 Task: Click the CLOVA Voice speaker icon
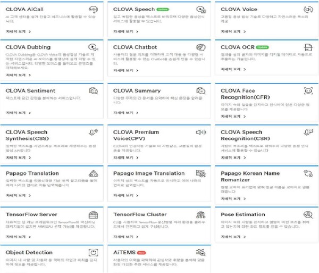point(308,10)
